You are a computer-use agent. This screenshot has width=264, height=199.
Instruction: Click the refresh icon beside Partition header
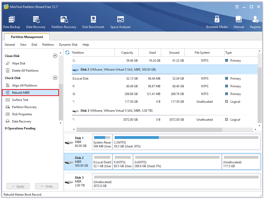[67, 53]
